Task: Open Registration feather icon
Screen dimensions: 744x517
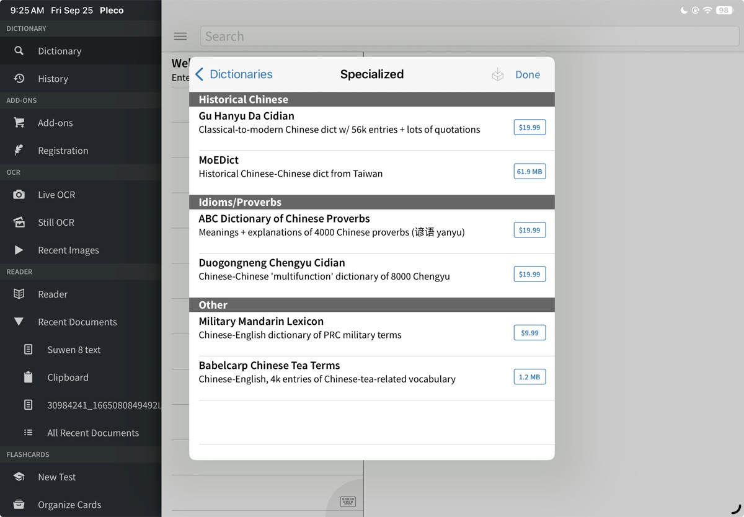Action: coord(19,150)
